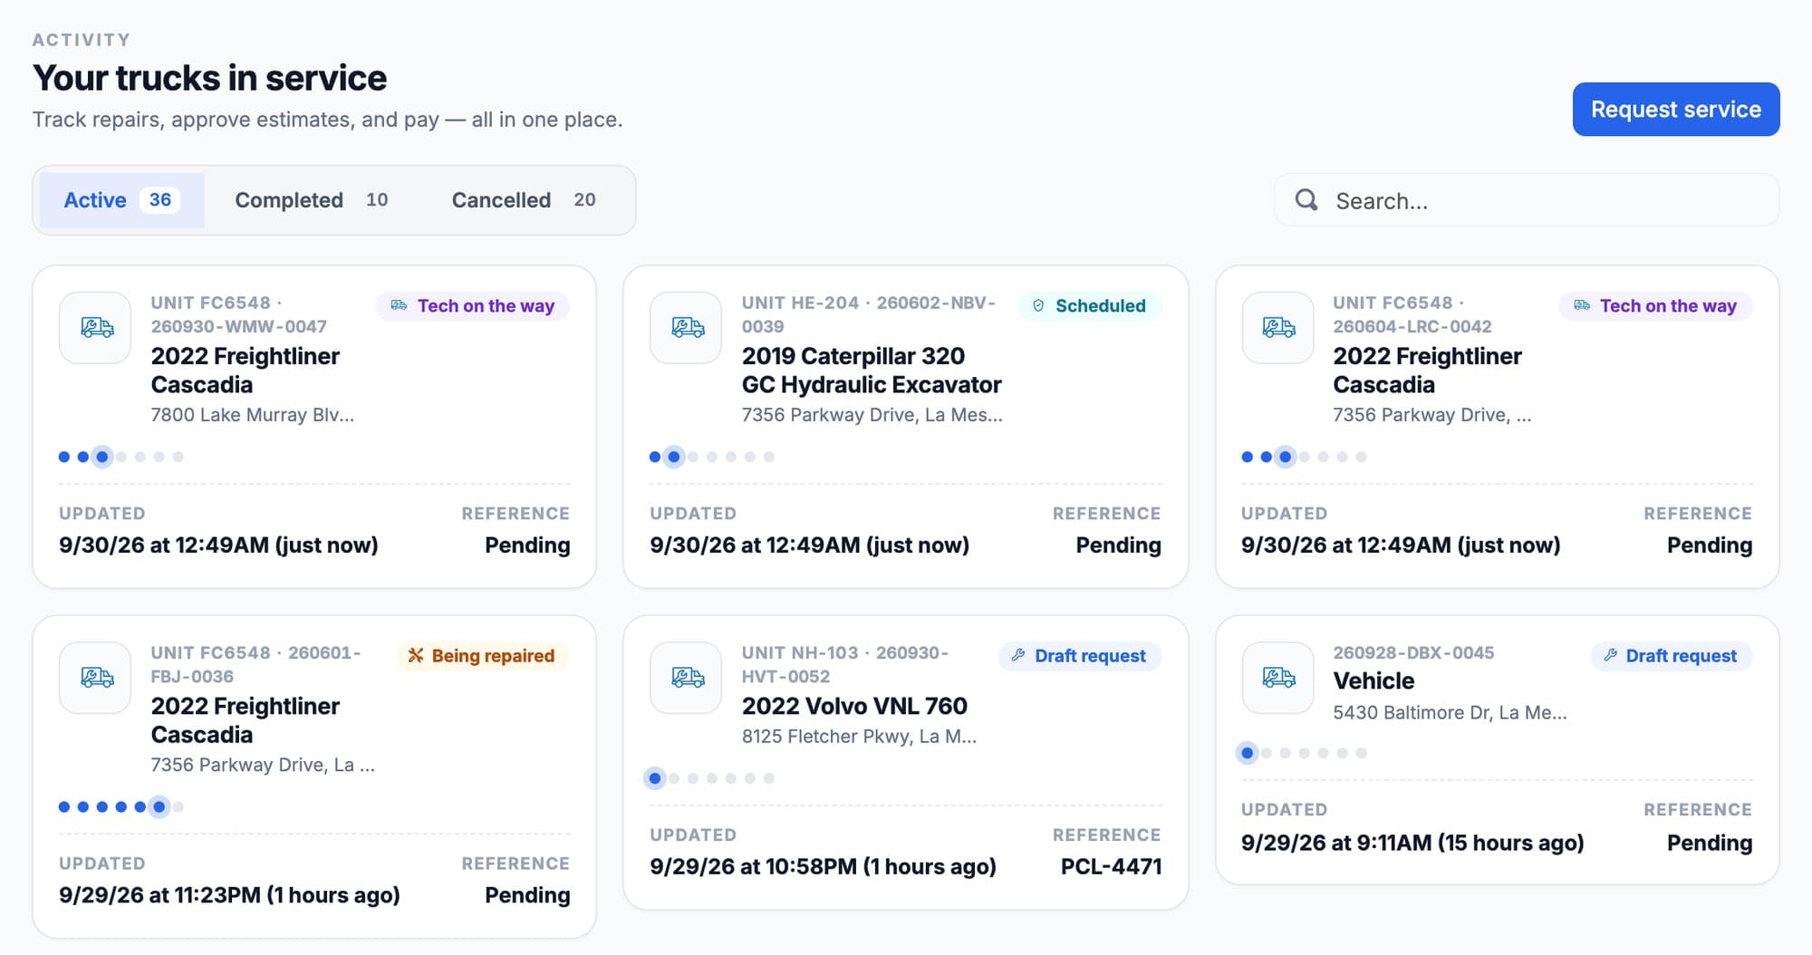Open the Cancelled tab
The height and width of the screenshot is (955, 1812).
pyautogui.click(x=524, y=200)
